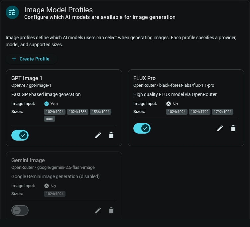Click the 'Configure which AI models' subtitle
Viewport: 250px width, 227px height.
pyautogui.click(x=100, y=17)
